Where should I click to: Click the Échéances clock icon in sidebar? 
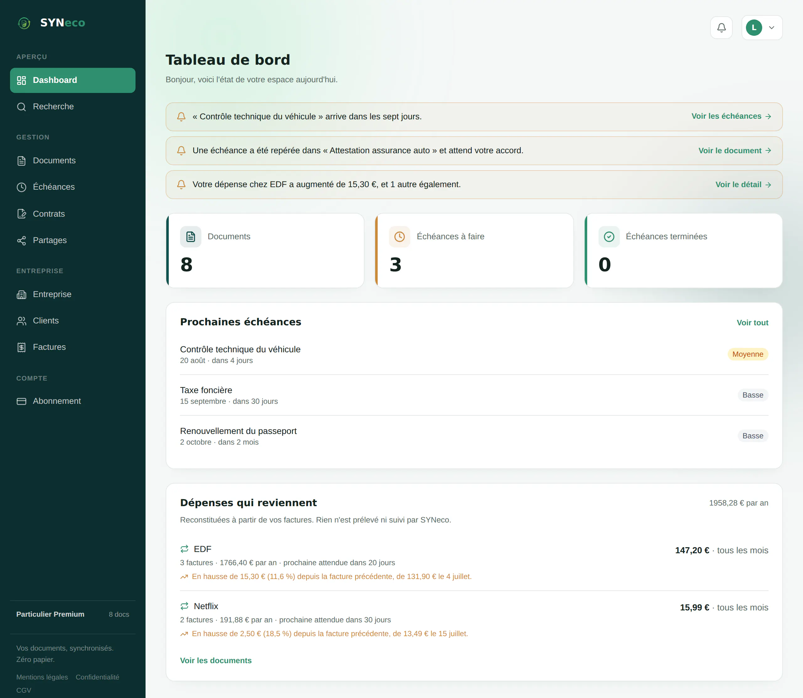coord(21,187)
